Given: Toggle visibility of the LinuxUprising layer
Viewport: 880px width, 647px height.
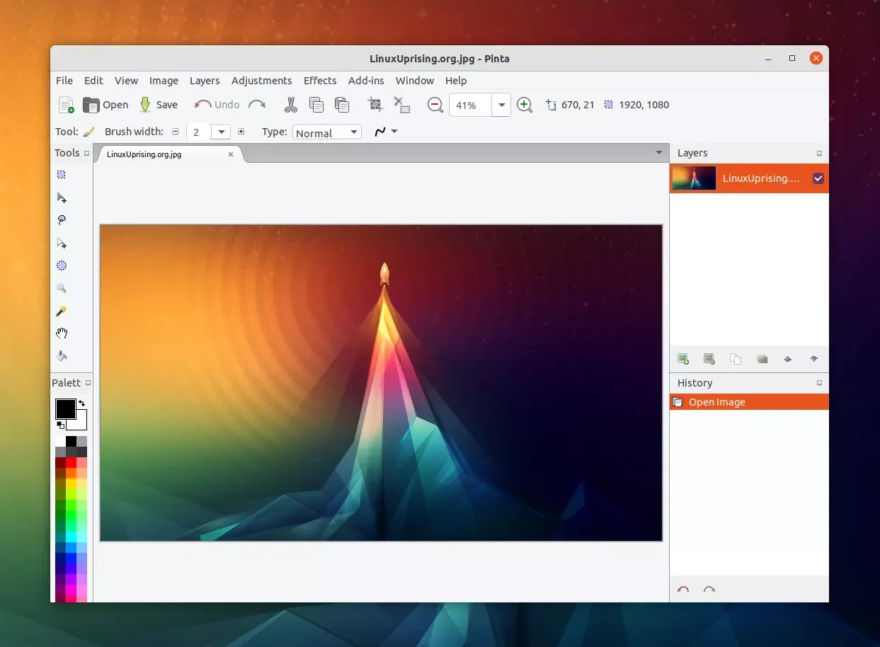Looking at the screenshot, I should point(818,178).
